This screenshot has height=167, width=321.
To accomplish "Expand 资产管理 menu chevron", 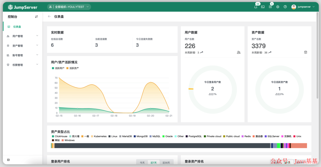I will 37,45.
